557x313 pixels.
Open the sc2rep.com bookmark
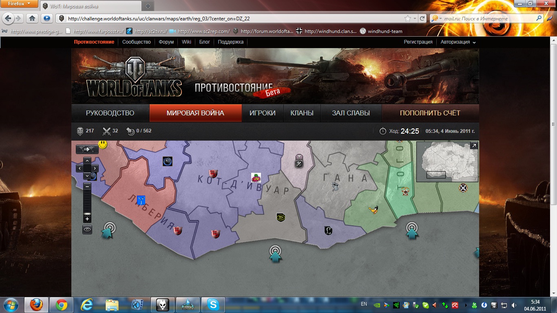[x=200, y=31]
